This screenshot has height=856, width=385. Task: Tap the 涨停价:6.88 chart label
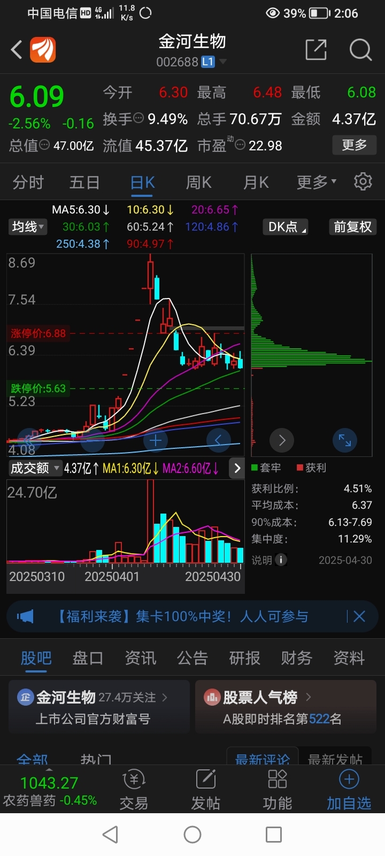tap(38, 333)
